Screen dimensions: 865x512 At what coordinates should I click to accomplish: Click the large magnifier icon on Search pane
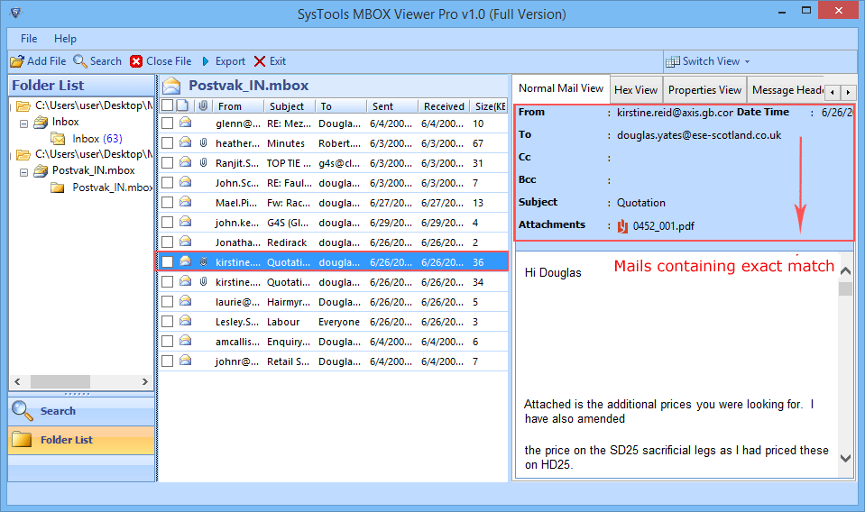coord(22,411)
